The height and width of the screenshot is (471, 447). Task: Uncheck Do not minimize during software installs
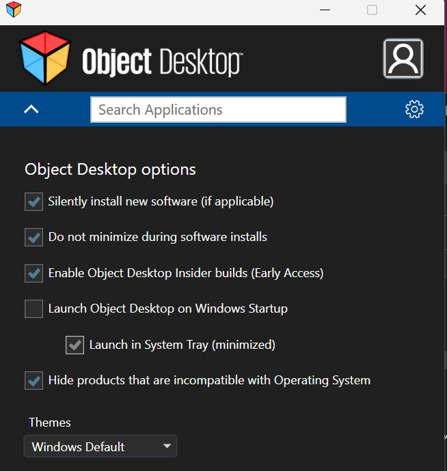pos(33,238)
